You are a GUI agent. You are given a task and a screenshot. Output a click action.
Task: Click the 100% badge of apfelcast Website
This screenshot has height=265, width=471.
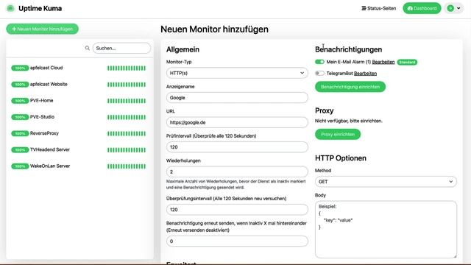click(20, 85)
